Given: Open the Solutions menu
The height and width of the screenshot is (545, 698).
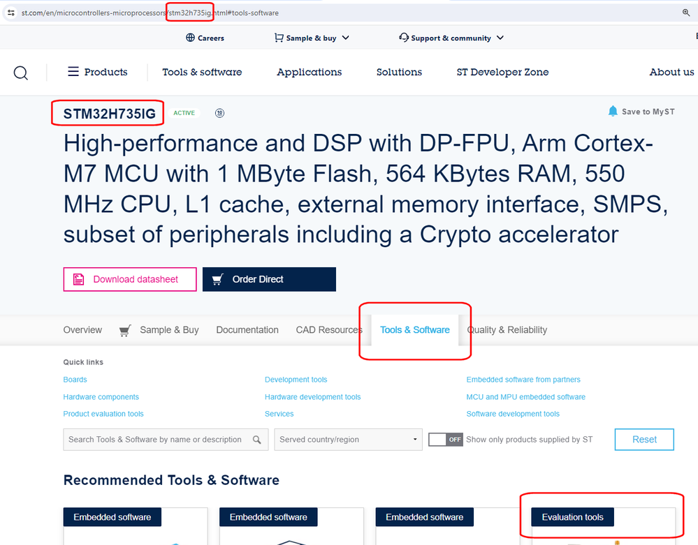Looking at the screenshot, I should tap(399, 72).
